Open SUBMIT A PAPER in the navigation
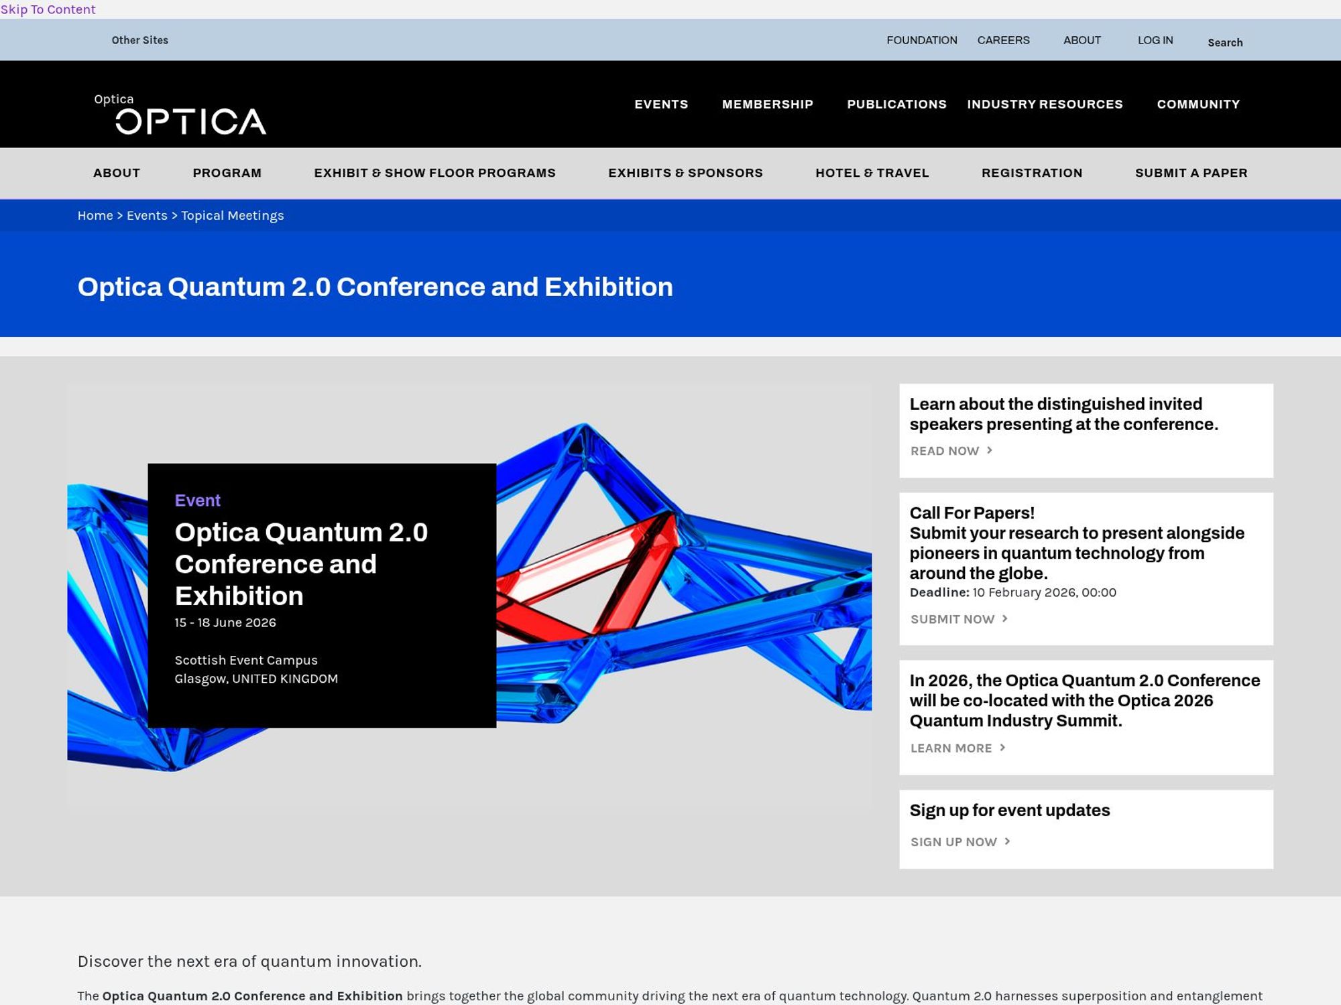This screenshot has height=1005, width=1341. tap(1191, 172)
